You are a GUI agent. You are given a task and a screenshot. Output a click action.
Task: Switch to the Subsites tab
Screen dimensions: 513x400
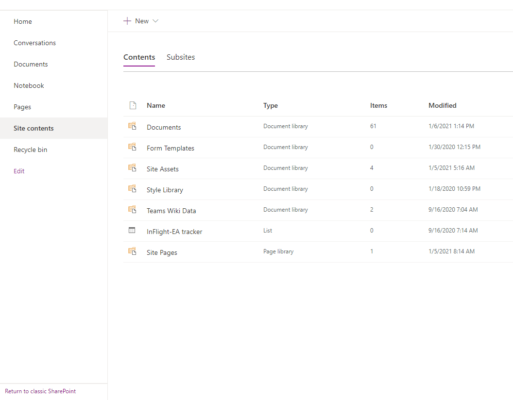click(181, 57)
